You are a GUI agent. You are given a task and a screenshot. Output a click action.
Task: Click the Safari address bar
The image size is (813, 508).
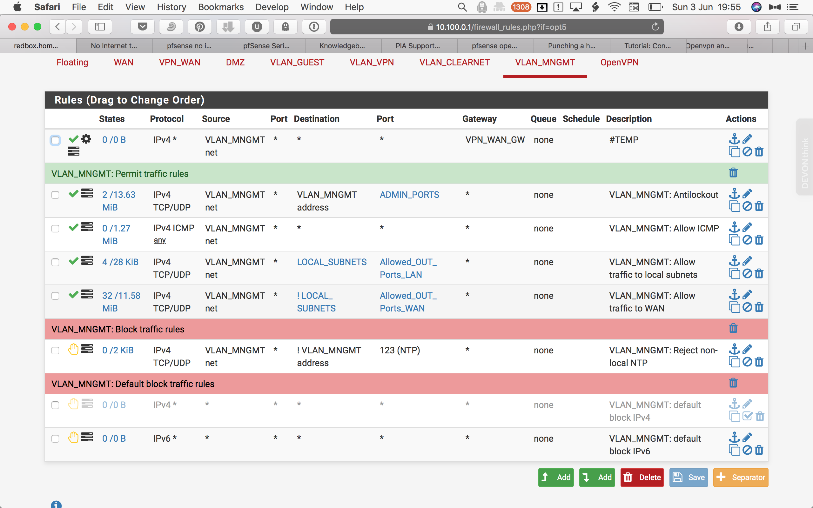pyautogui.click(x=497, y=27)
